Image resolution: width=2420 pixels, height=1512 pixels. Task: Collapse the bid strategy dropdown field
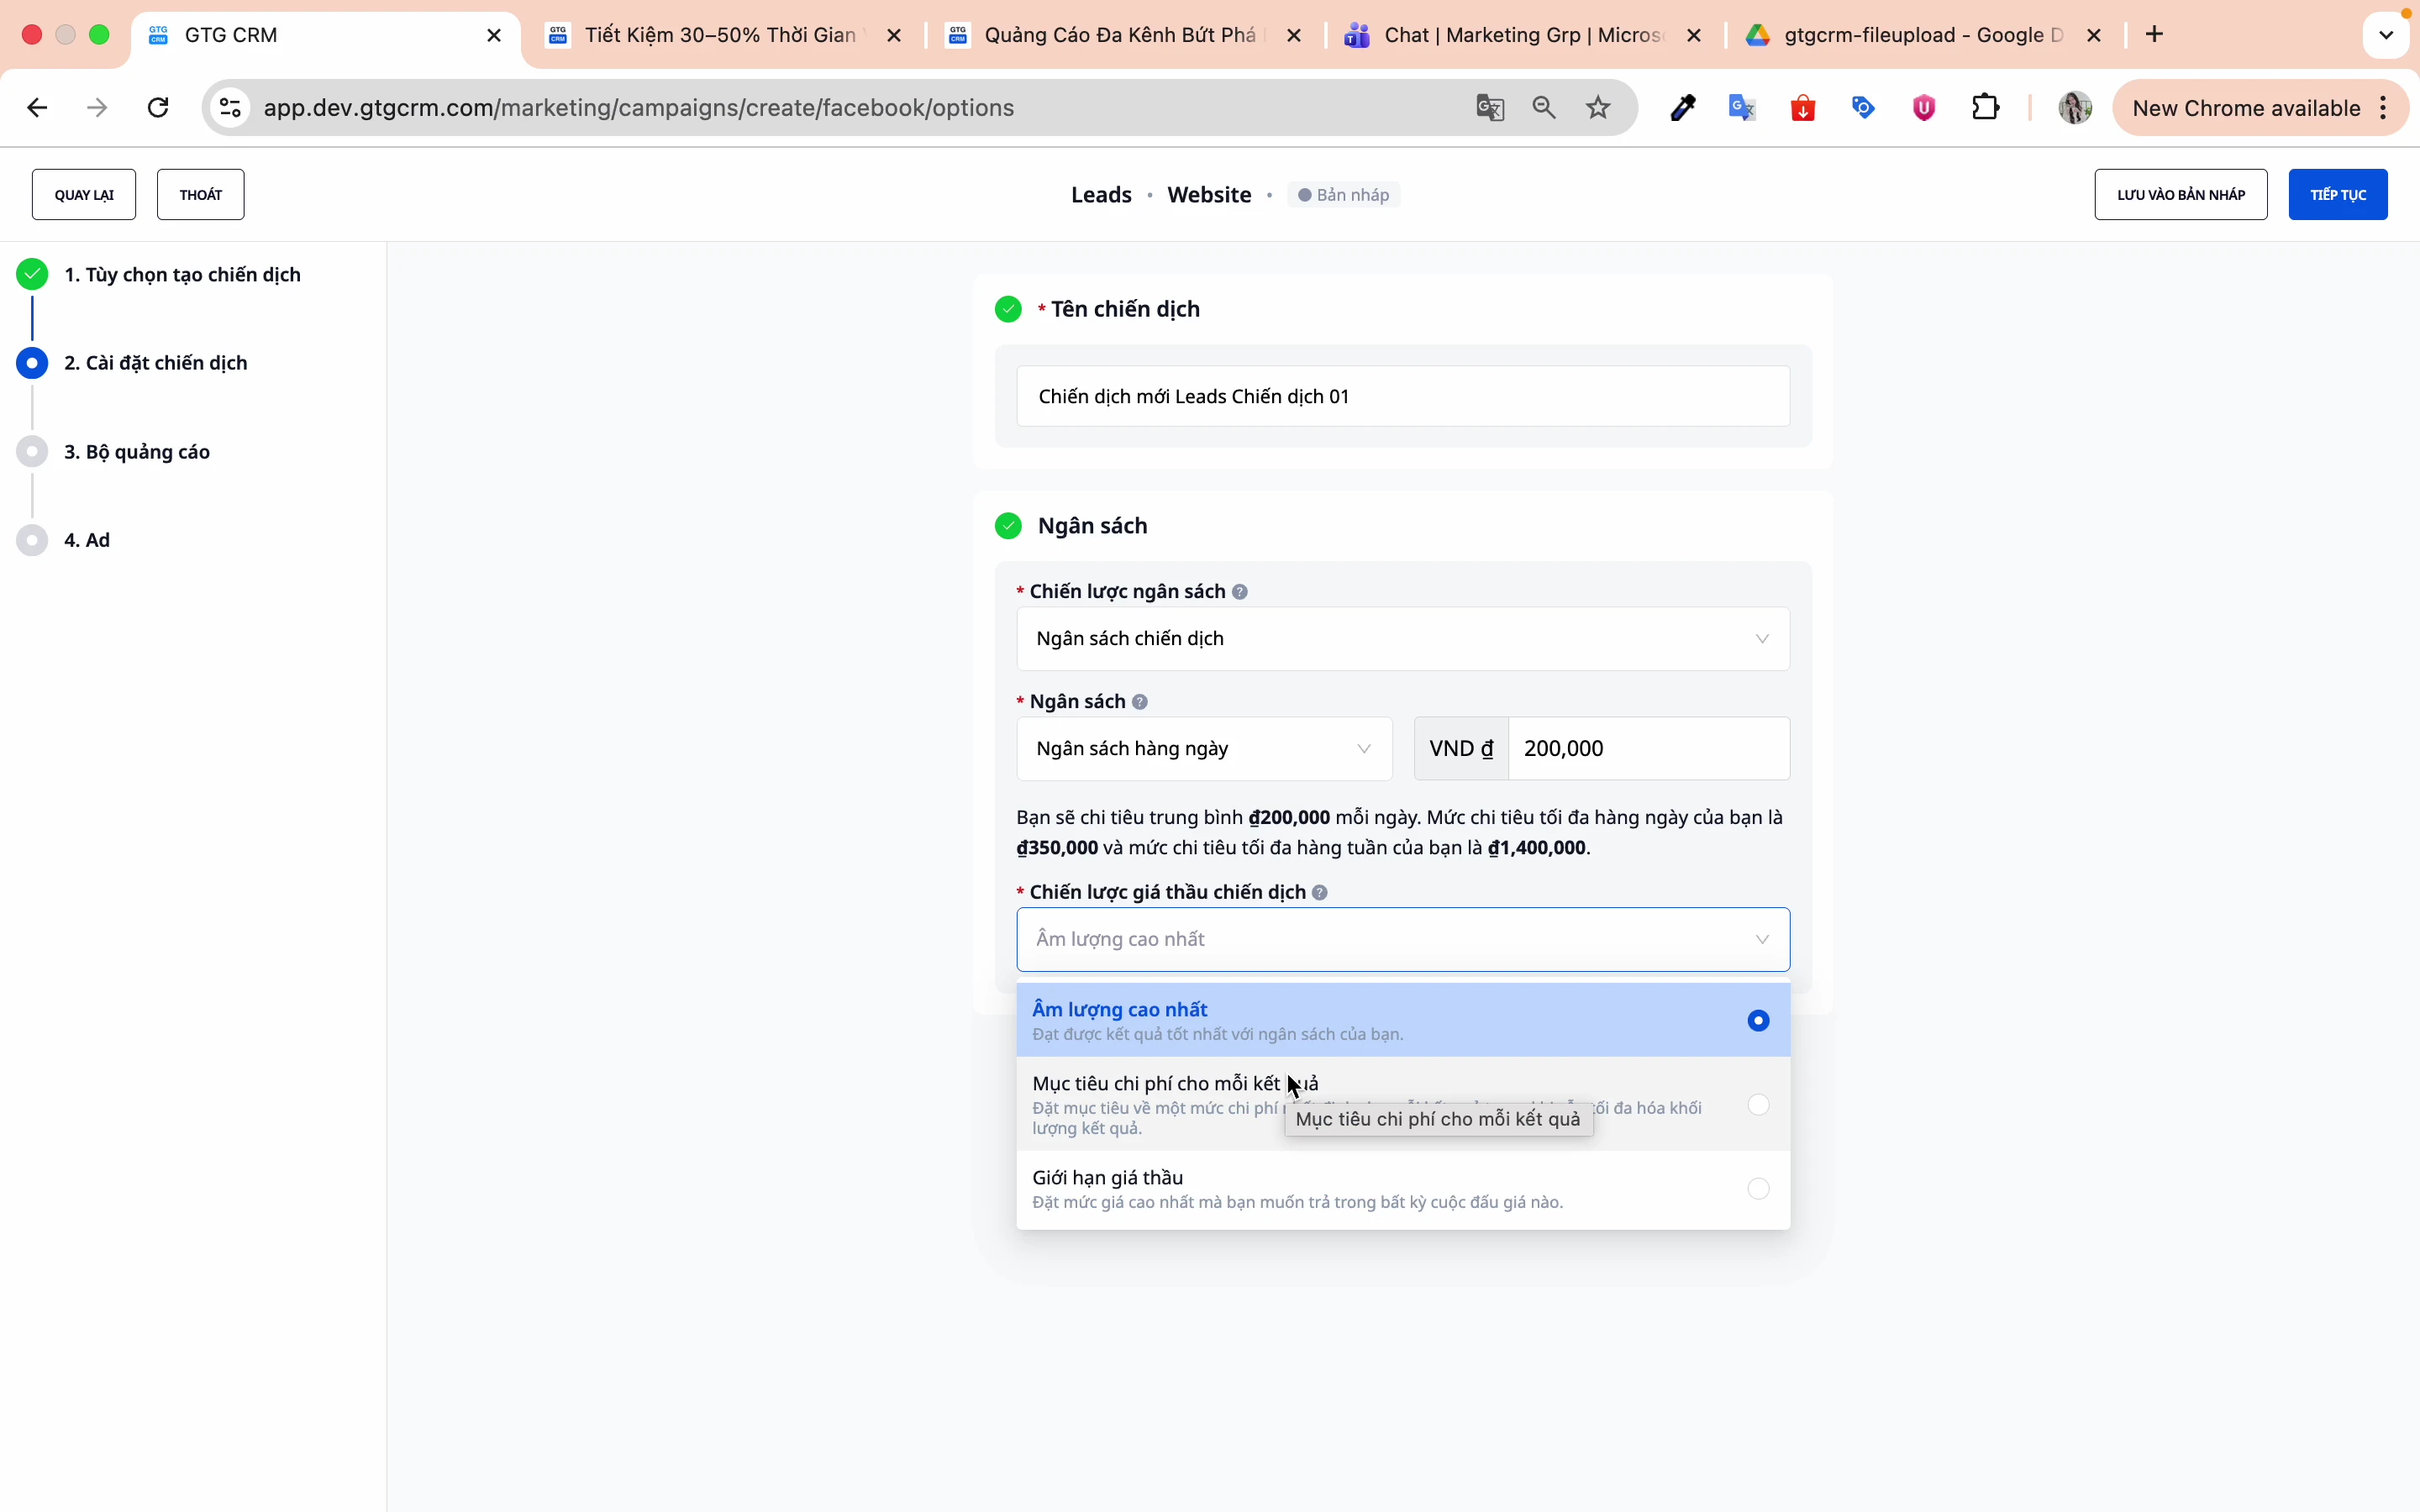pyautogui.click(x=1402, y=939)
